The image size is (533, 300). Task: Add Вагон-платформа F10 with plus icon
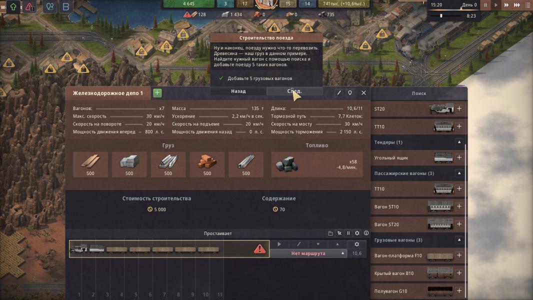(x=459, y=255)
